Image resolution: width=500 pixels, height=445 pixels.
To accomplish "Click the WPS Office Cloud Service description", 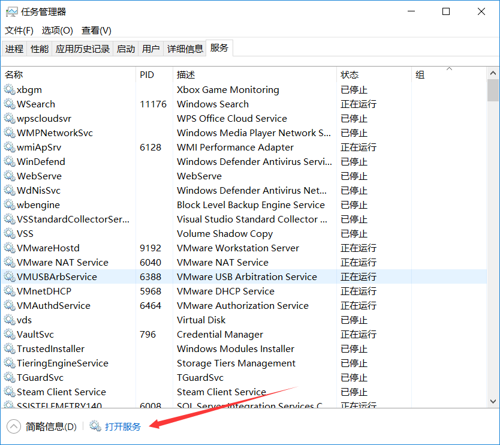I will point(232,119).
